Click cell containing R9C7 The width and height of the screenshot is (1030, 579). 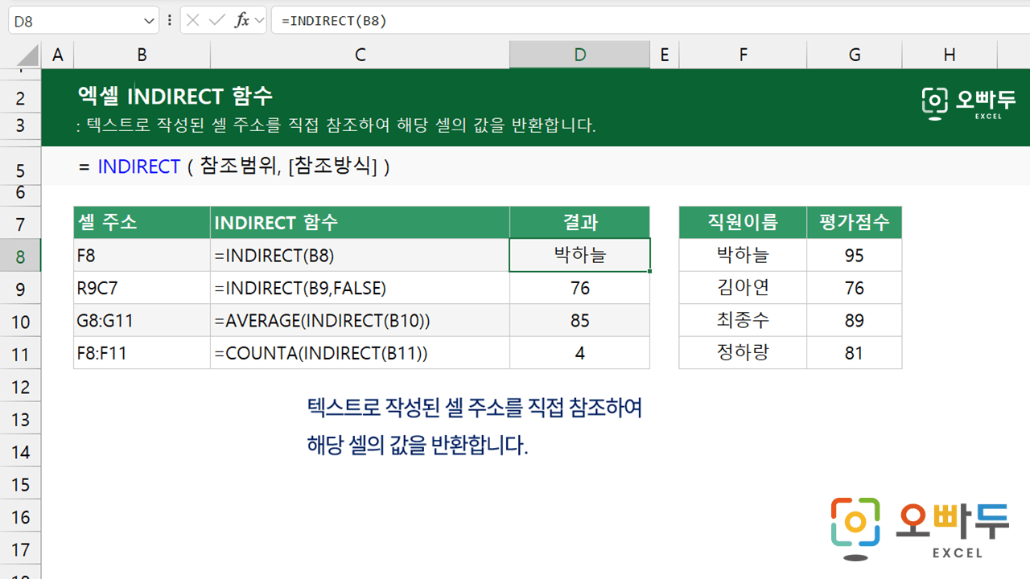tap(142, 288)
